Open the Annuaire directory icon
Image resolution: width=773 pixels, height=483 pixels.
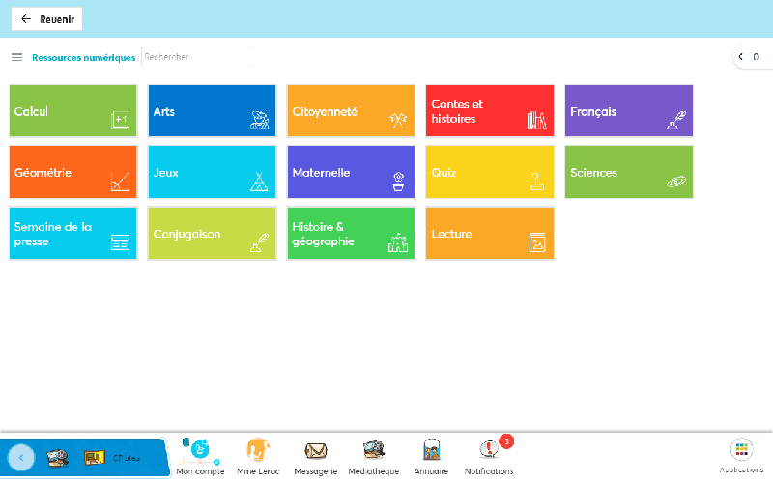click(x=431, y=451)
